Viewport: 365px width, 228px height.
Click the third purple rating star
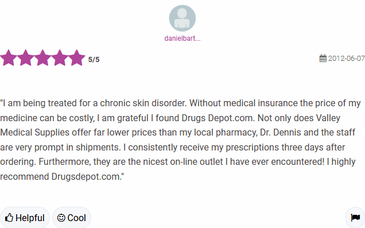[42, 58]
